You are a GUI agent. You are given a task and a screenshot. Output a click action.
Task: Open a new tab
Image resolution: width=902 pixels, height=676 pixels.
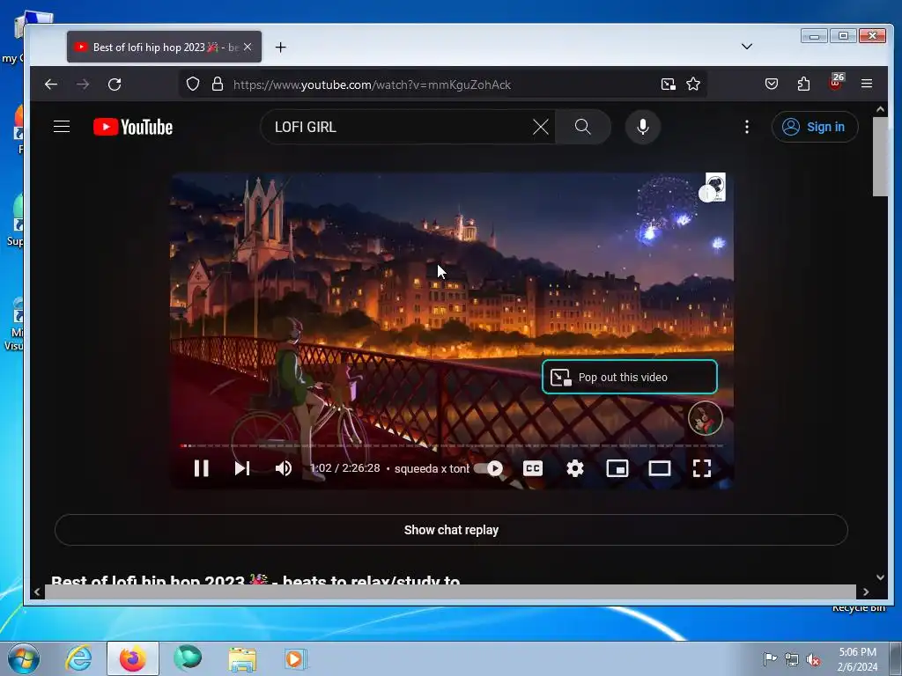[x=281, y=48]
